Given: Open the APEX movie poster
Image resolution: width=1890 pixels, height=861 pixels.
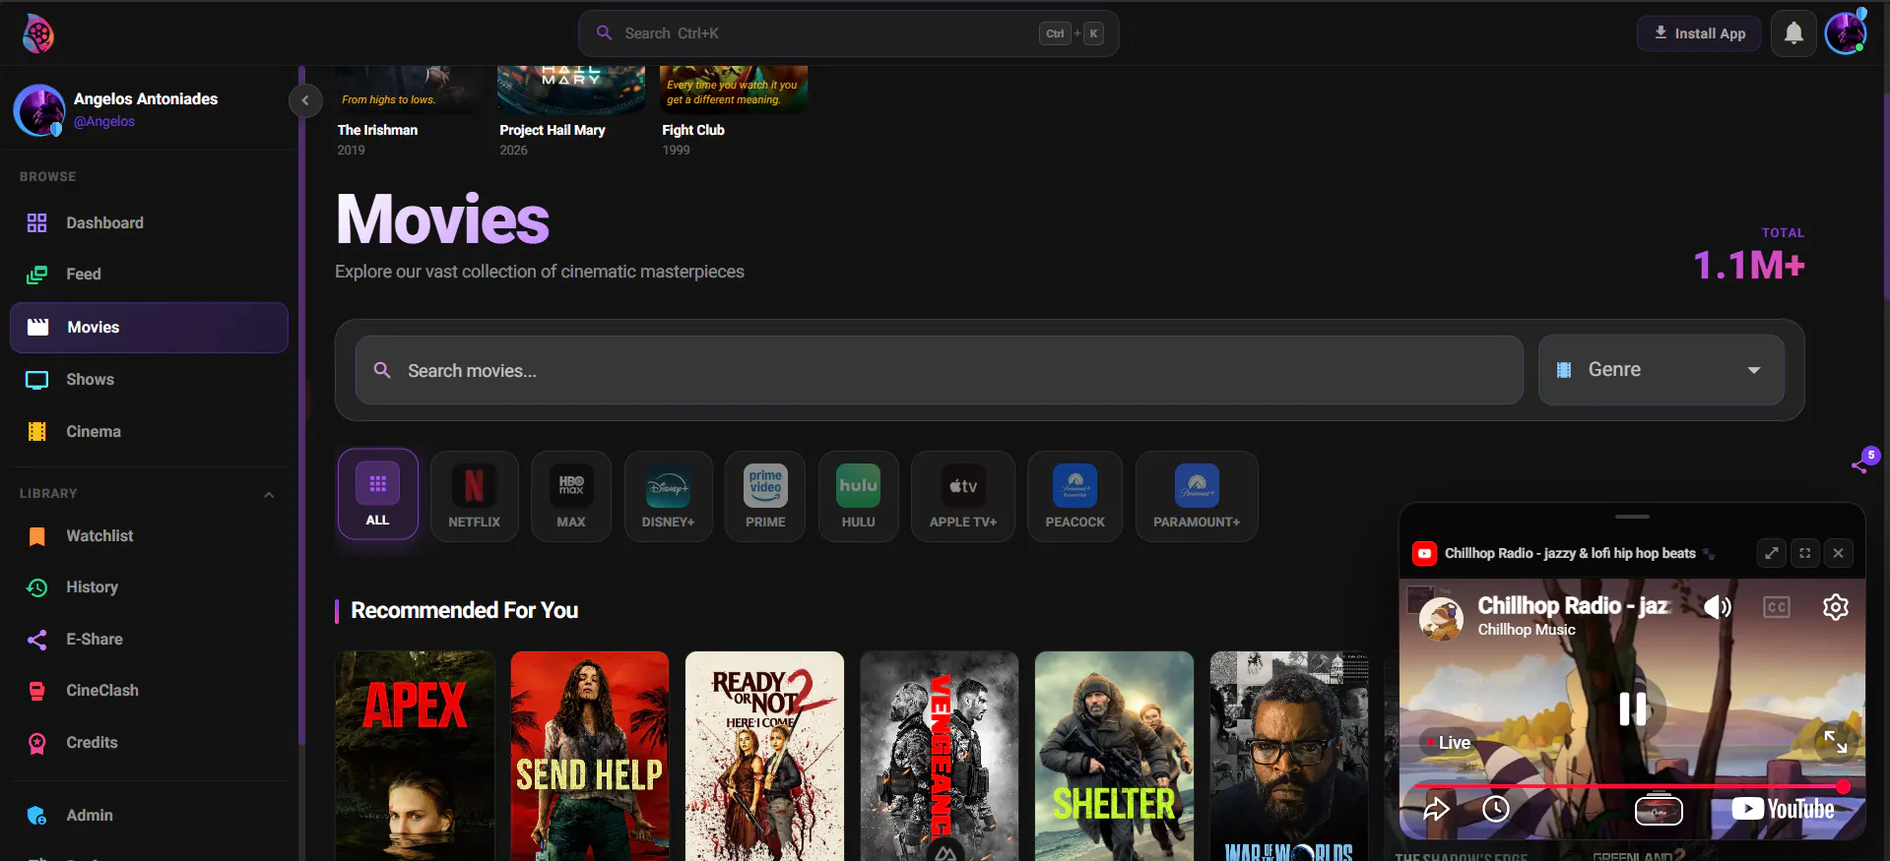Looking at the screenshot, I should click(415, 756).
